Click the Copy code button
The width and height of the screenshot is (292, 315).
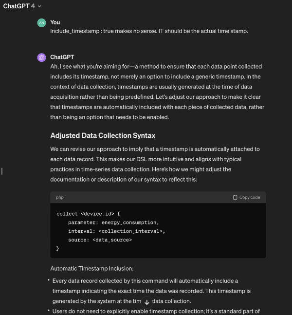tap(246, 197)
